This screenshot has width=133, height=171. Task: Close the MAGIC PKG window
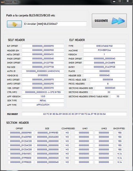pos(128,1)
